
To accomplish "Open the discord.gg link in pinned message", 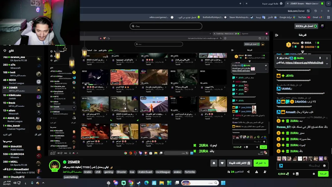I will pos(304,63).
